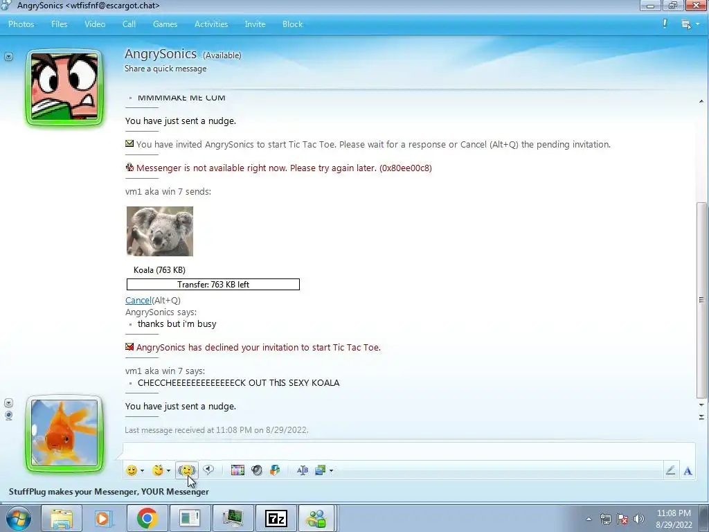
Task: Click the webcam icon beside goldfish picture
Action: coord(8,416)
